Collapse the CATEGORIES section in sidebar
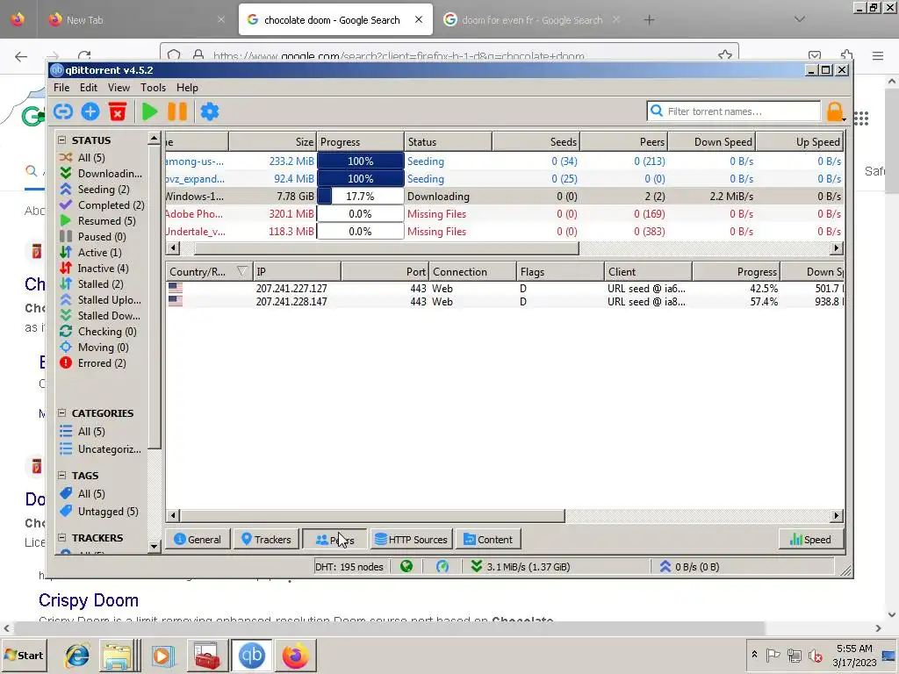The width and height of the screenshot is (899, 674). (x=62, y=412)
